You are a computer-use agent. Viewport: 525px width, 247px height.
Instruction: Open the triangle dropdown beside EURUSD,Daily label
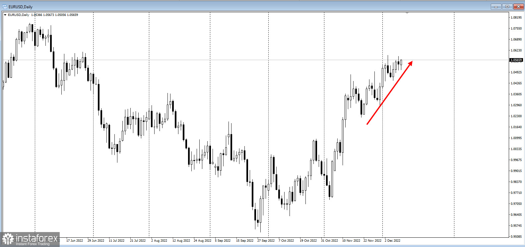click(x=5, y=15)
